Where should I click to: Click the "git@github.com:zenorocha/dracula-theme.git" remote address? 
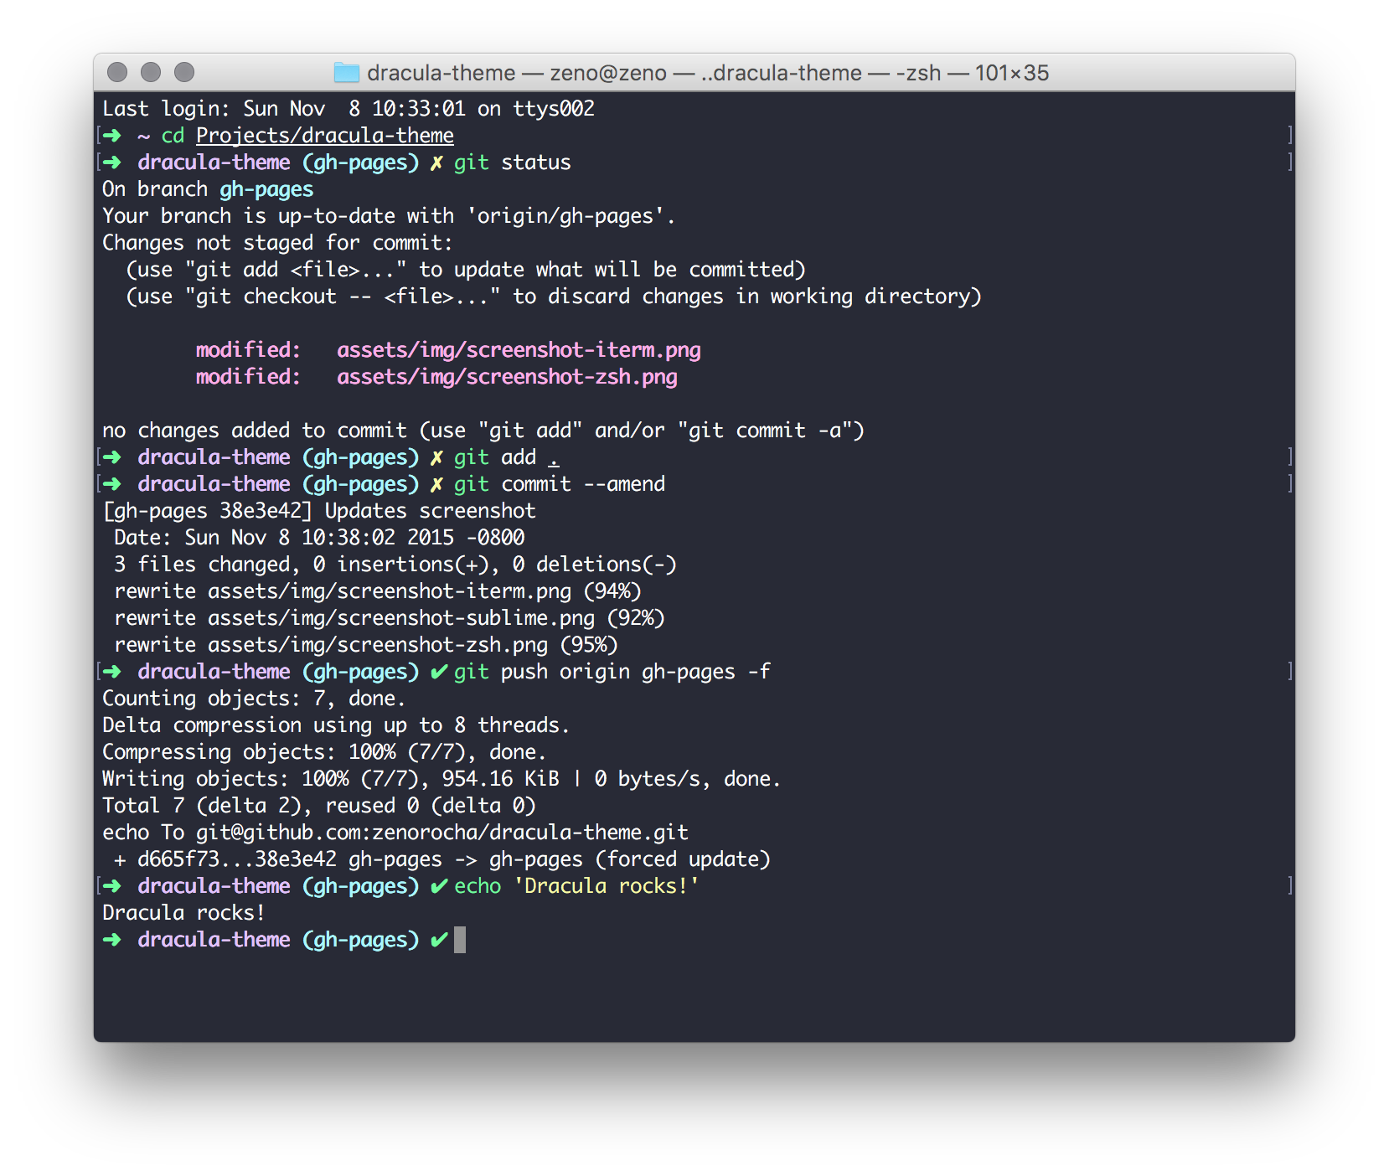click(x=442, y=833)
